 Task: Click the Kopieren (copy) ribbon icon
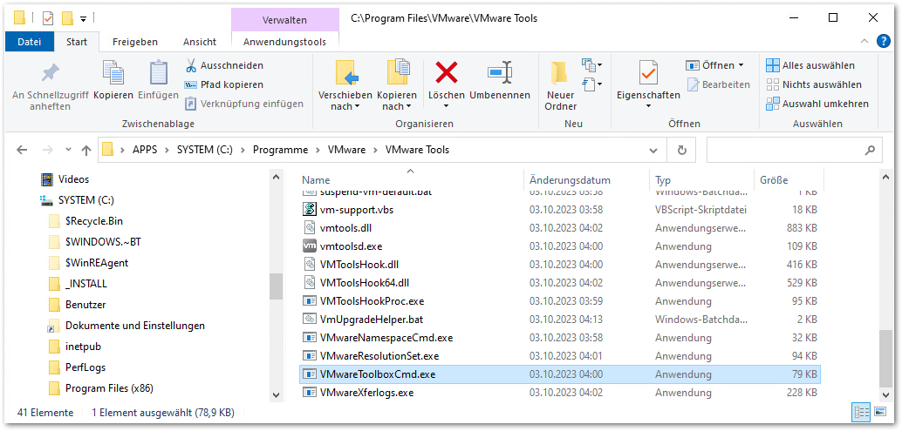pos(113,73)
